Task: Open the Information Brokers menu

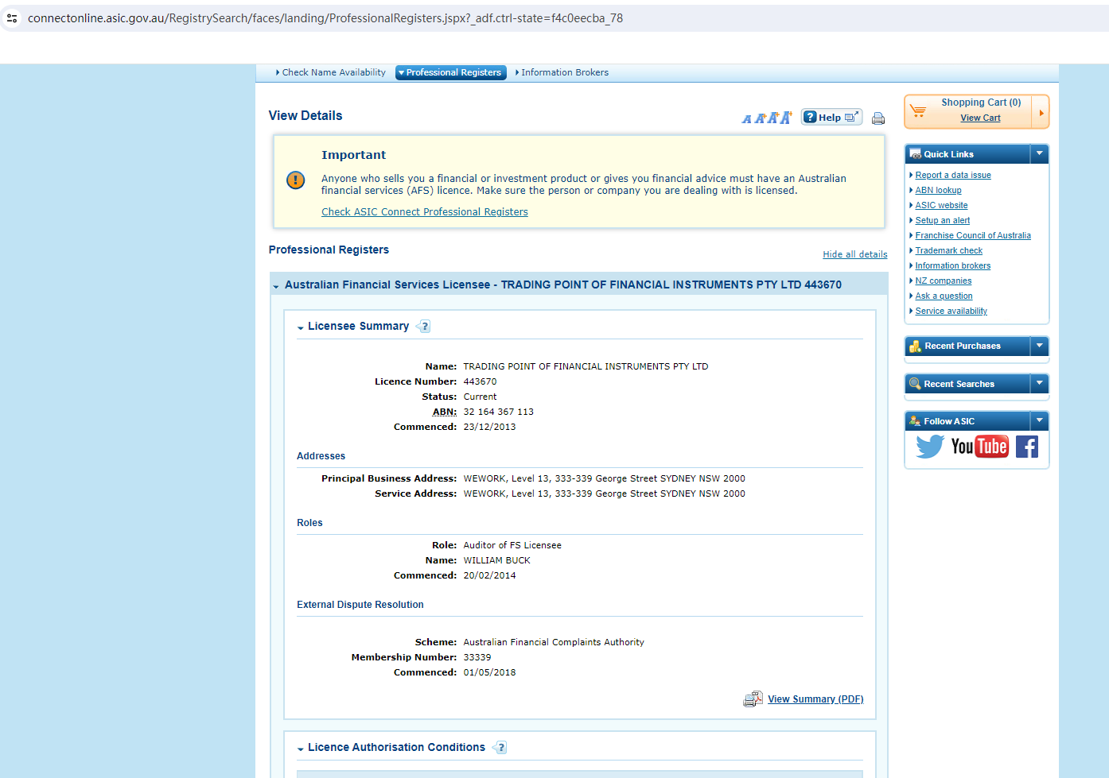Action: tap(562, 72)
